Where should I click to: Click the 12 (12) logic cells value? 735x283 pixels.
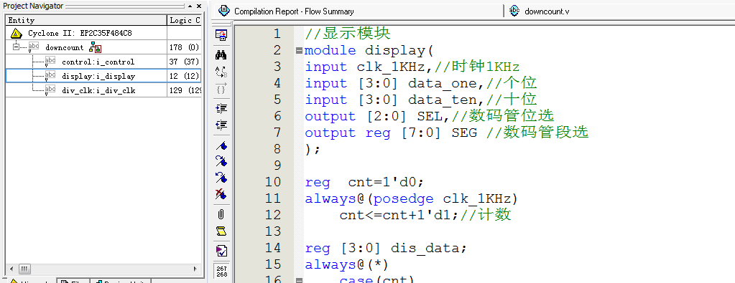[x=184, y=76]
